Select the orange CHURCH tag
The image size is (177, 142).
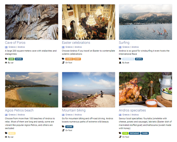[x=69, y=59]
